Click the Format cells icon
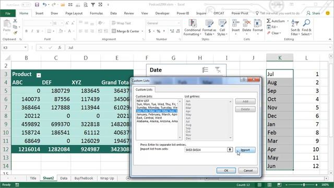The image size is (334, 188). [257, 23]
